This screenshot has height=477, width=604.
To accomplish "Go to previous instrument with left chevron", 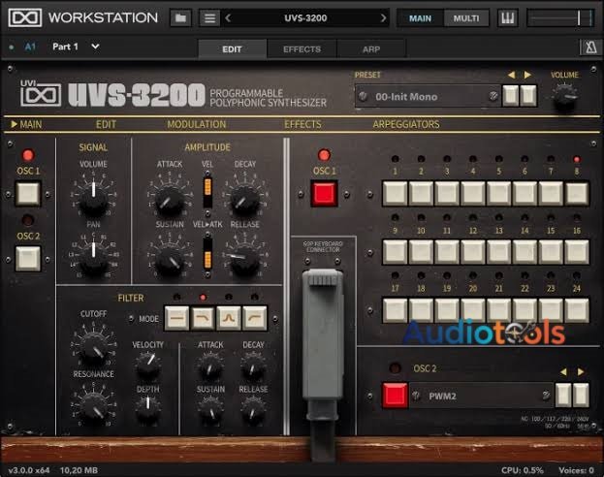I will pyautogui.click(x=228, y=17).
